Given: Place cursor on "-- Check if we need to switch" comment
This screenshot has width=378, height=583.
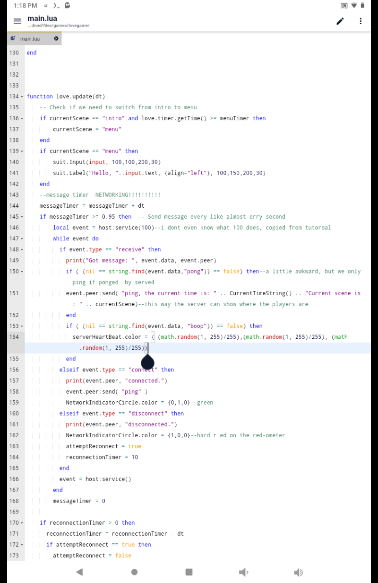Looking at the screenshot, I should (x=118, y=107).
